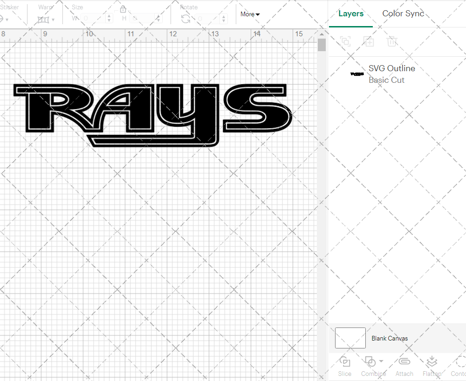
Task: Click the Delete layer trash icon
Action: pos(392,41)
